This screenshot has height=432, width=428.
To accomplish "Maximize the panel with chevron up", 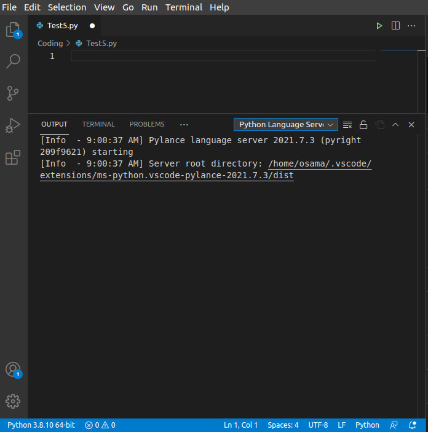I will click(x=395, y=125).
